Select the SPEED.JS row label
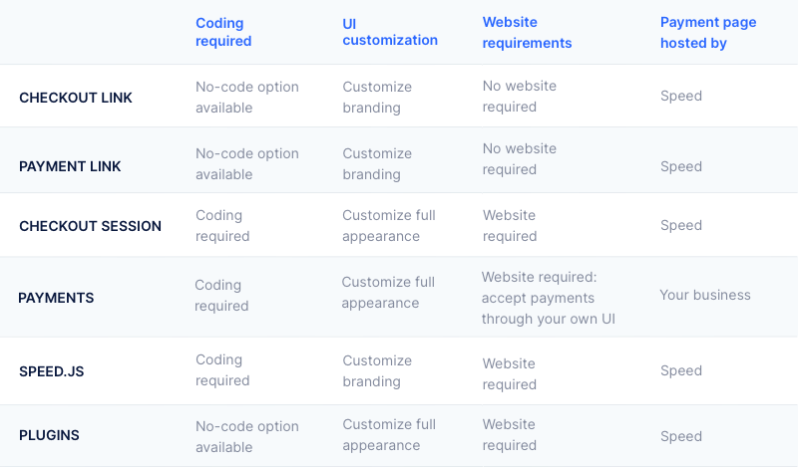798x467 pixels. 52,371
